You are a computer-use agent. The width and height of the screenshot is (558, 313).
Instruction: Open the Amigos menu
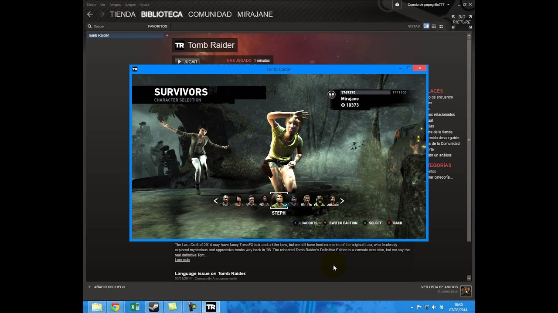[x=115, y=5]
